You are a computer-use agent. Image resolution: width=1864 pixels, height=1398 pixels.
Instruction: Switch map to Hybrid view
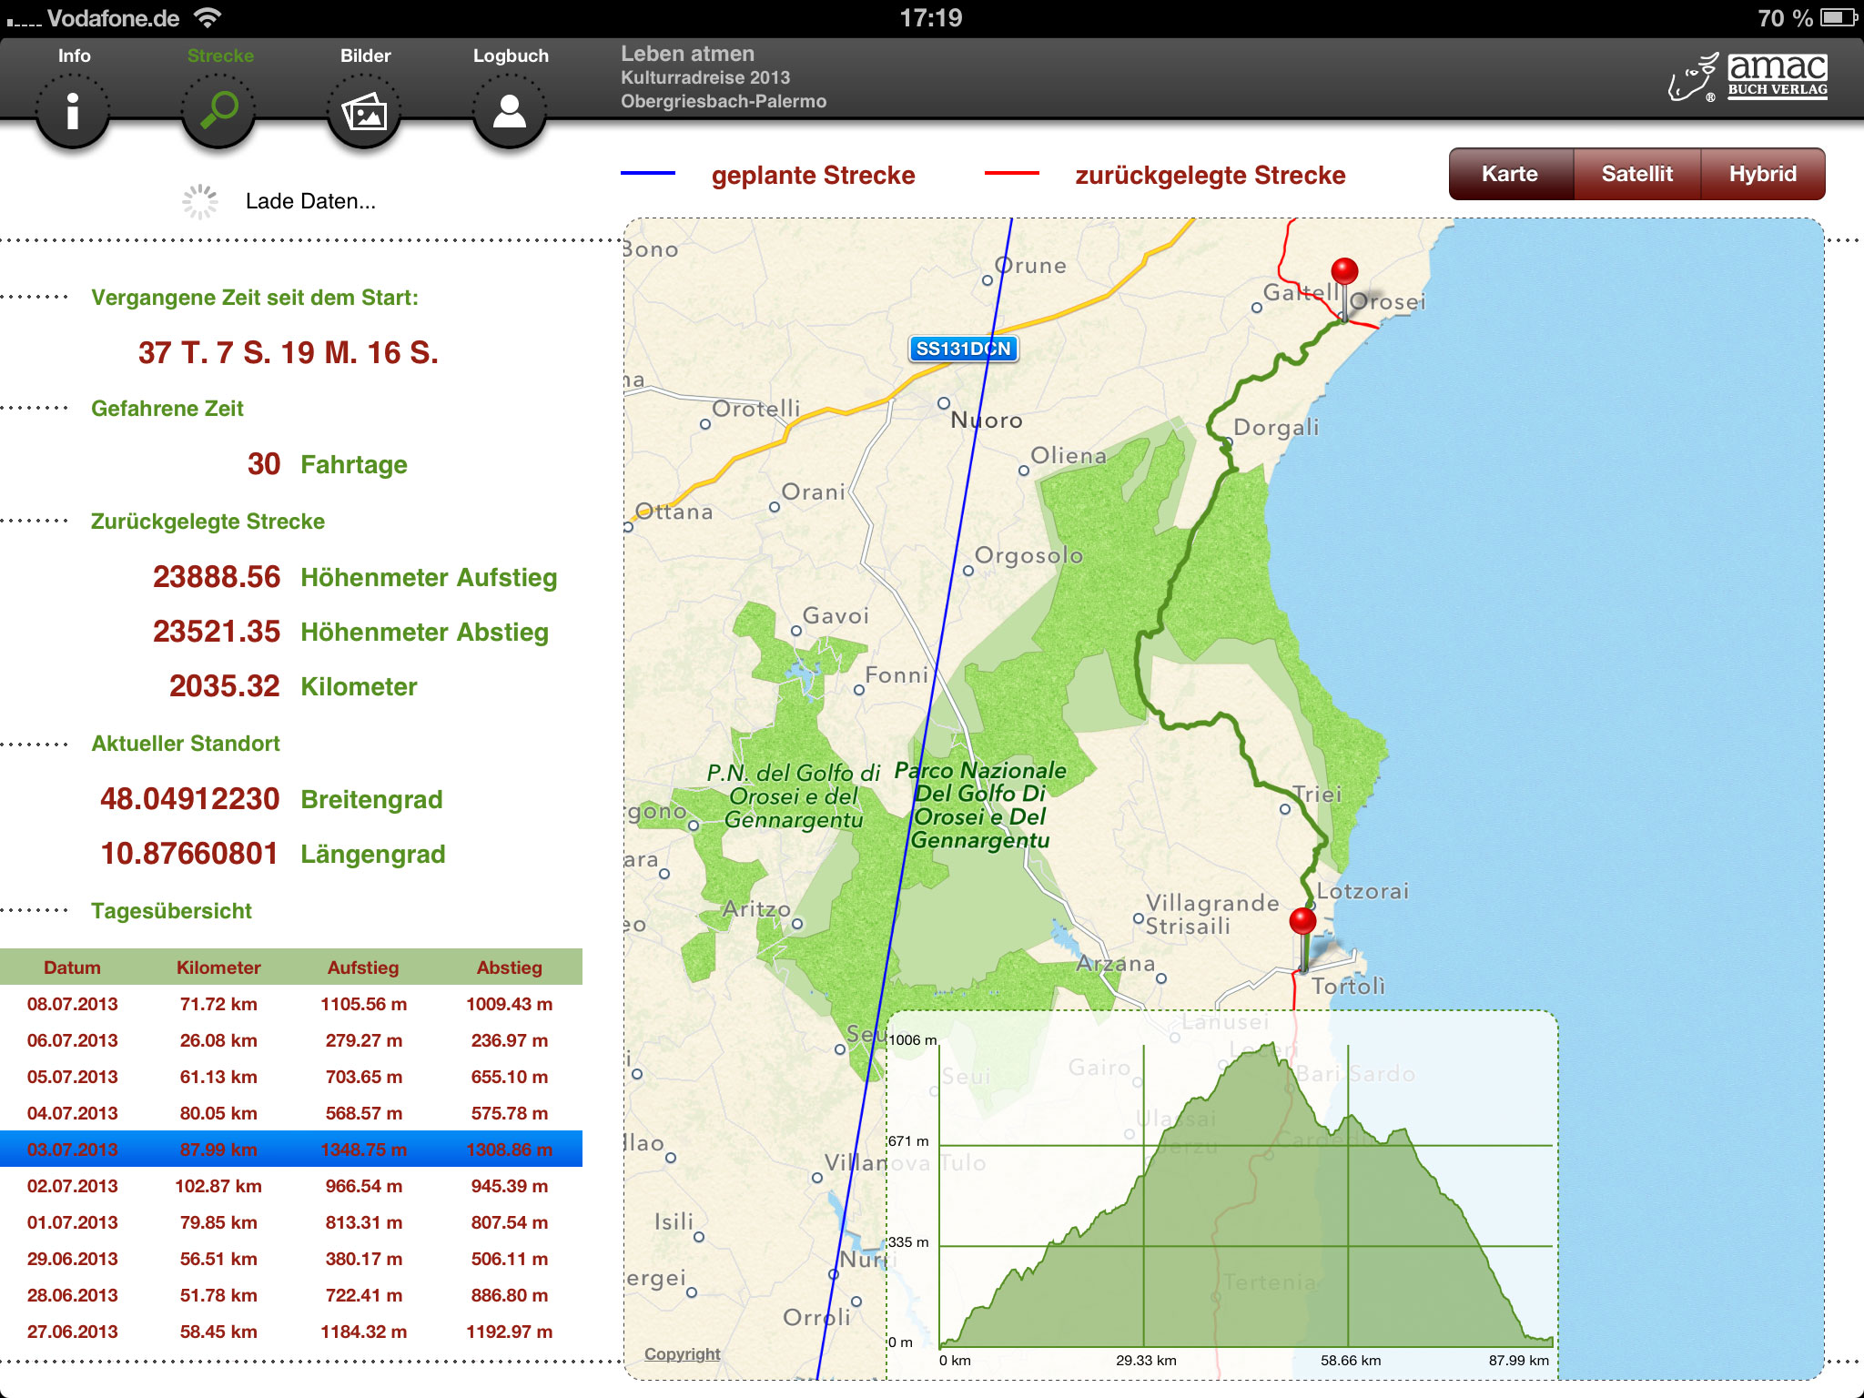[x=1763, y=174]
